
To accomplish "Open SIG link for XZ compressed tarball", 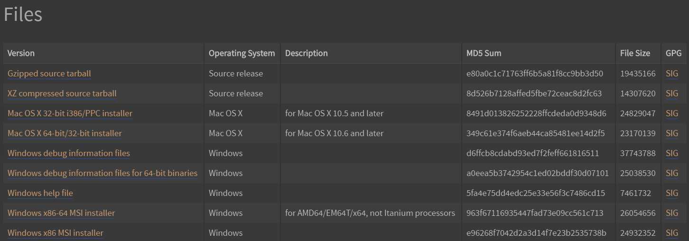I will [672, 93].
